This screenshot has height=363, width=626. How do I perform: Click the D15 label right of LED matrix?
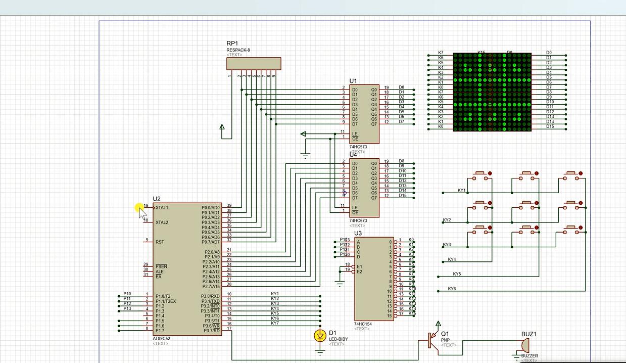click(x=550, y=126)
